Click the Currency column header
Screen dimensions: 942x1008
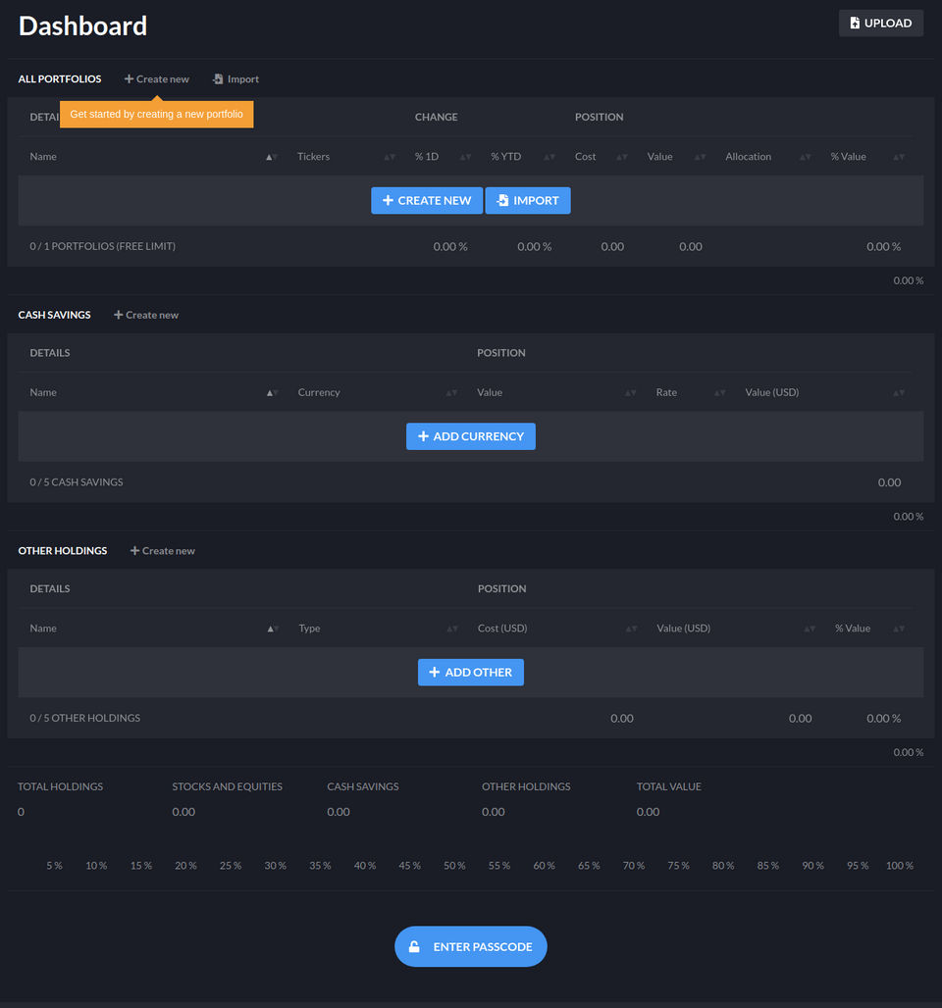(319, 393)
